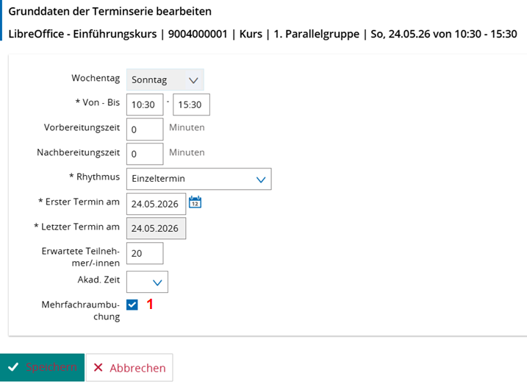
Task: Uncheck the Mehrfachraumbuchung checkbox
Action: click(132, 305)
